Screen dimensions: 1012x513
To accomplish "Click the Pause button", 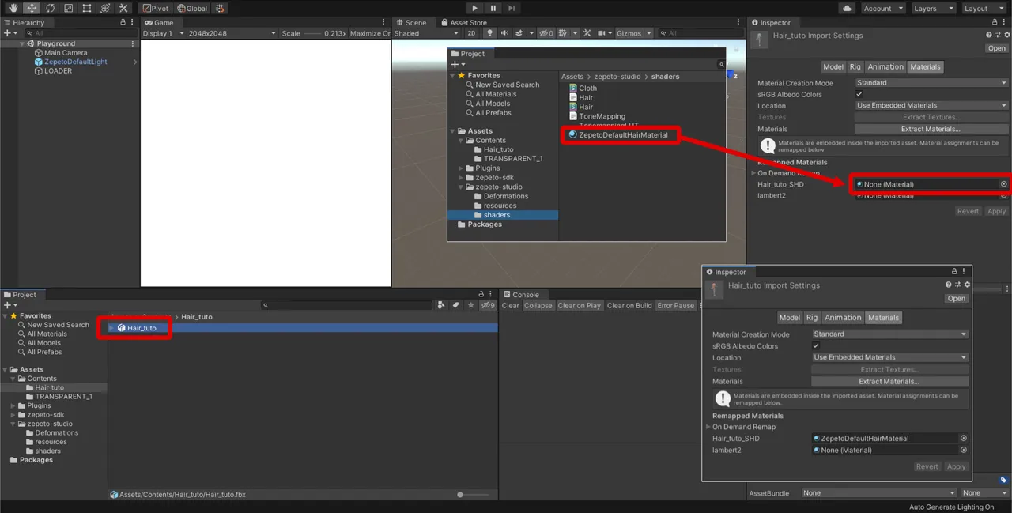I will 493,8.
